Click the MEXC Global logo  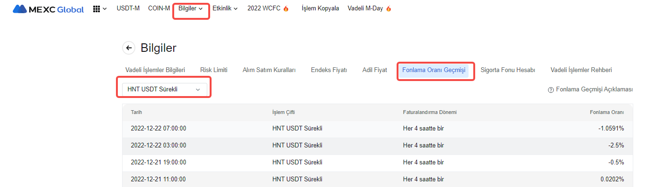click(49, 8)
